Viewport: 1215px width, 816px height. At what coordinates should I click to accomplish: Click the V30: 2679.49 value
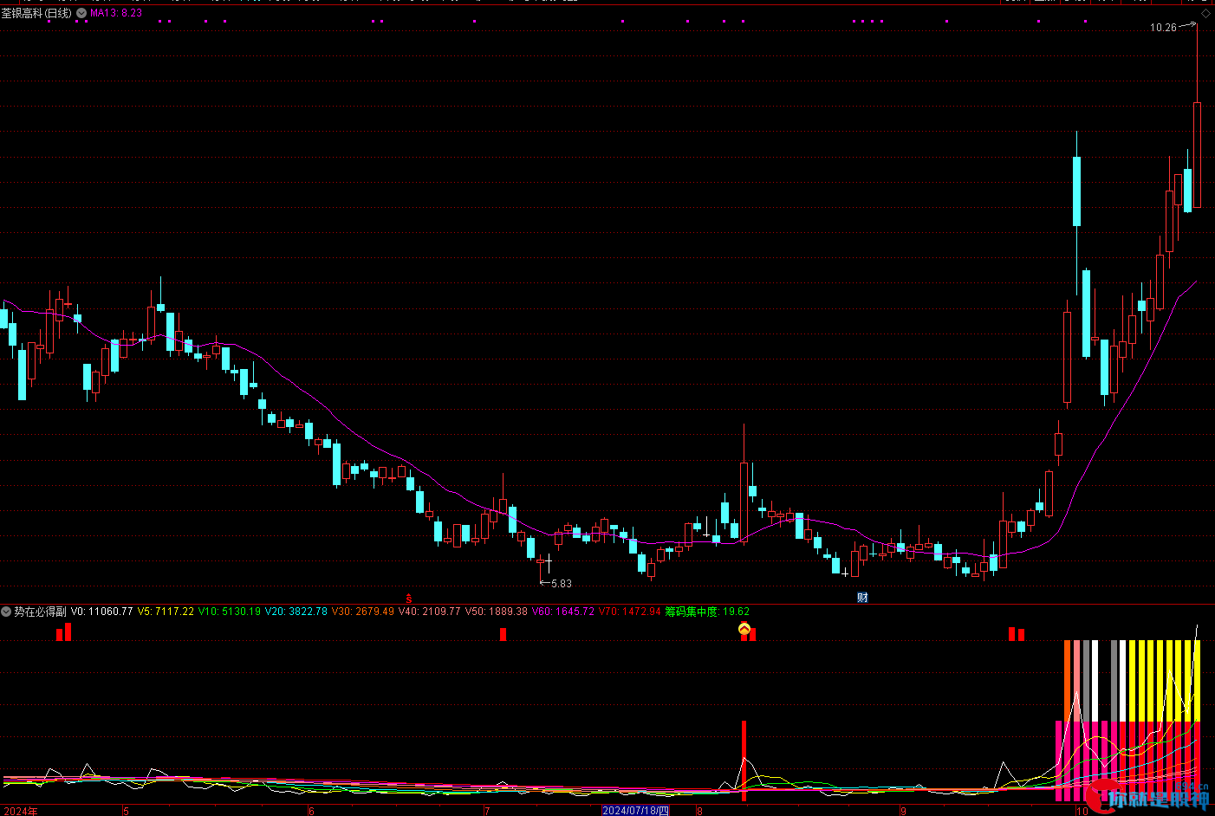coord(363,612)
